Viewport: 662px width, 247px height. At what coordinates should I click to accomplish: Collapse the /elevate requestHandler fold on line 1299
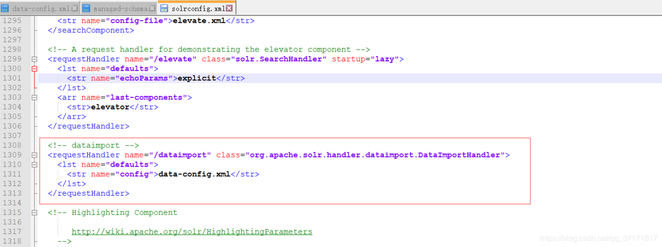click(35, 59)
